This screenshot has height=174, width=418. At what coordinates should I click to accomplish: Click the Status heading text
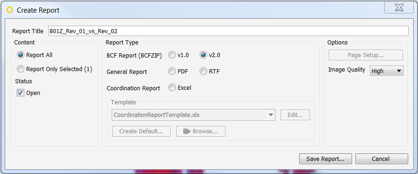(x=24, y=81)
